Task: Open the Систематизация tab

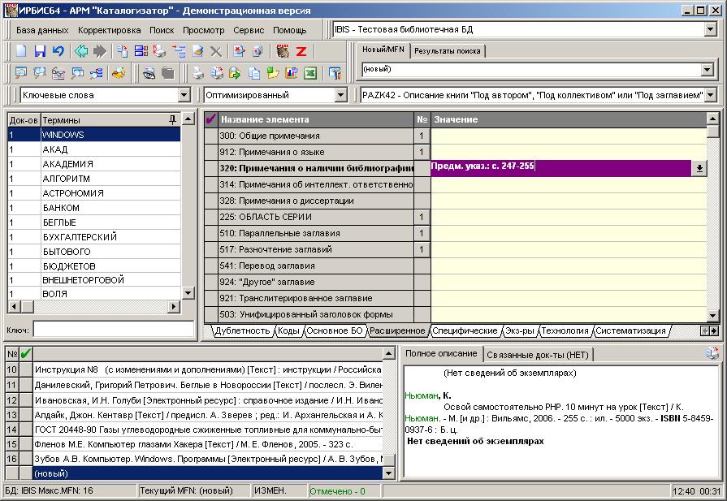Action: [630, 330]
